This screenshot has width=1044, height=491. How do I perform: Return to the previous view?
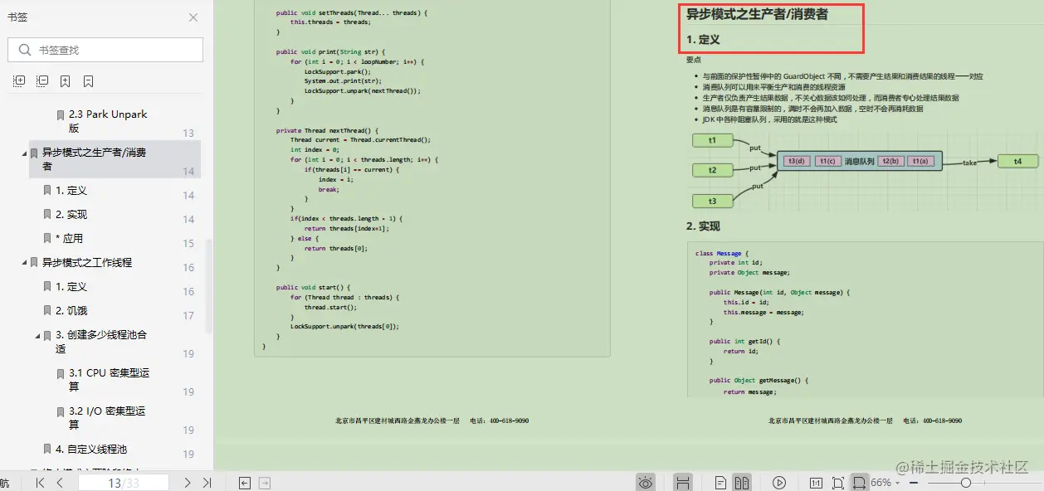[x=245, y=483]
